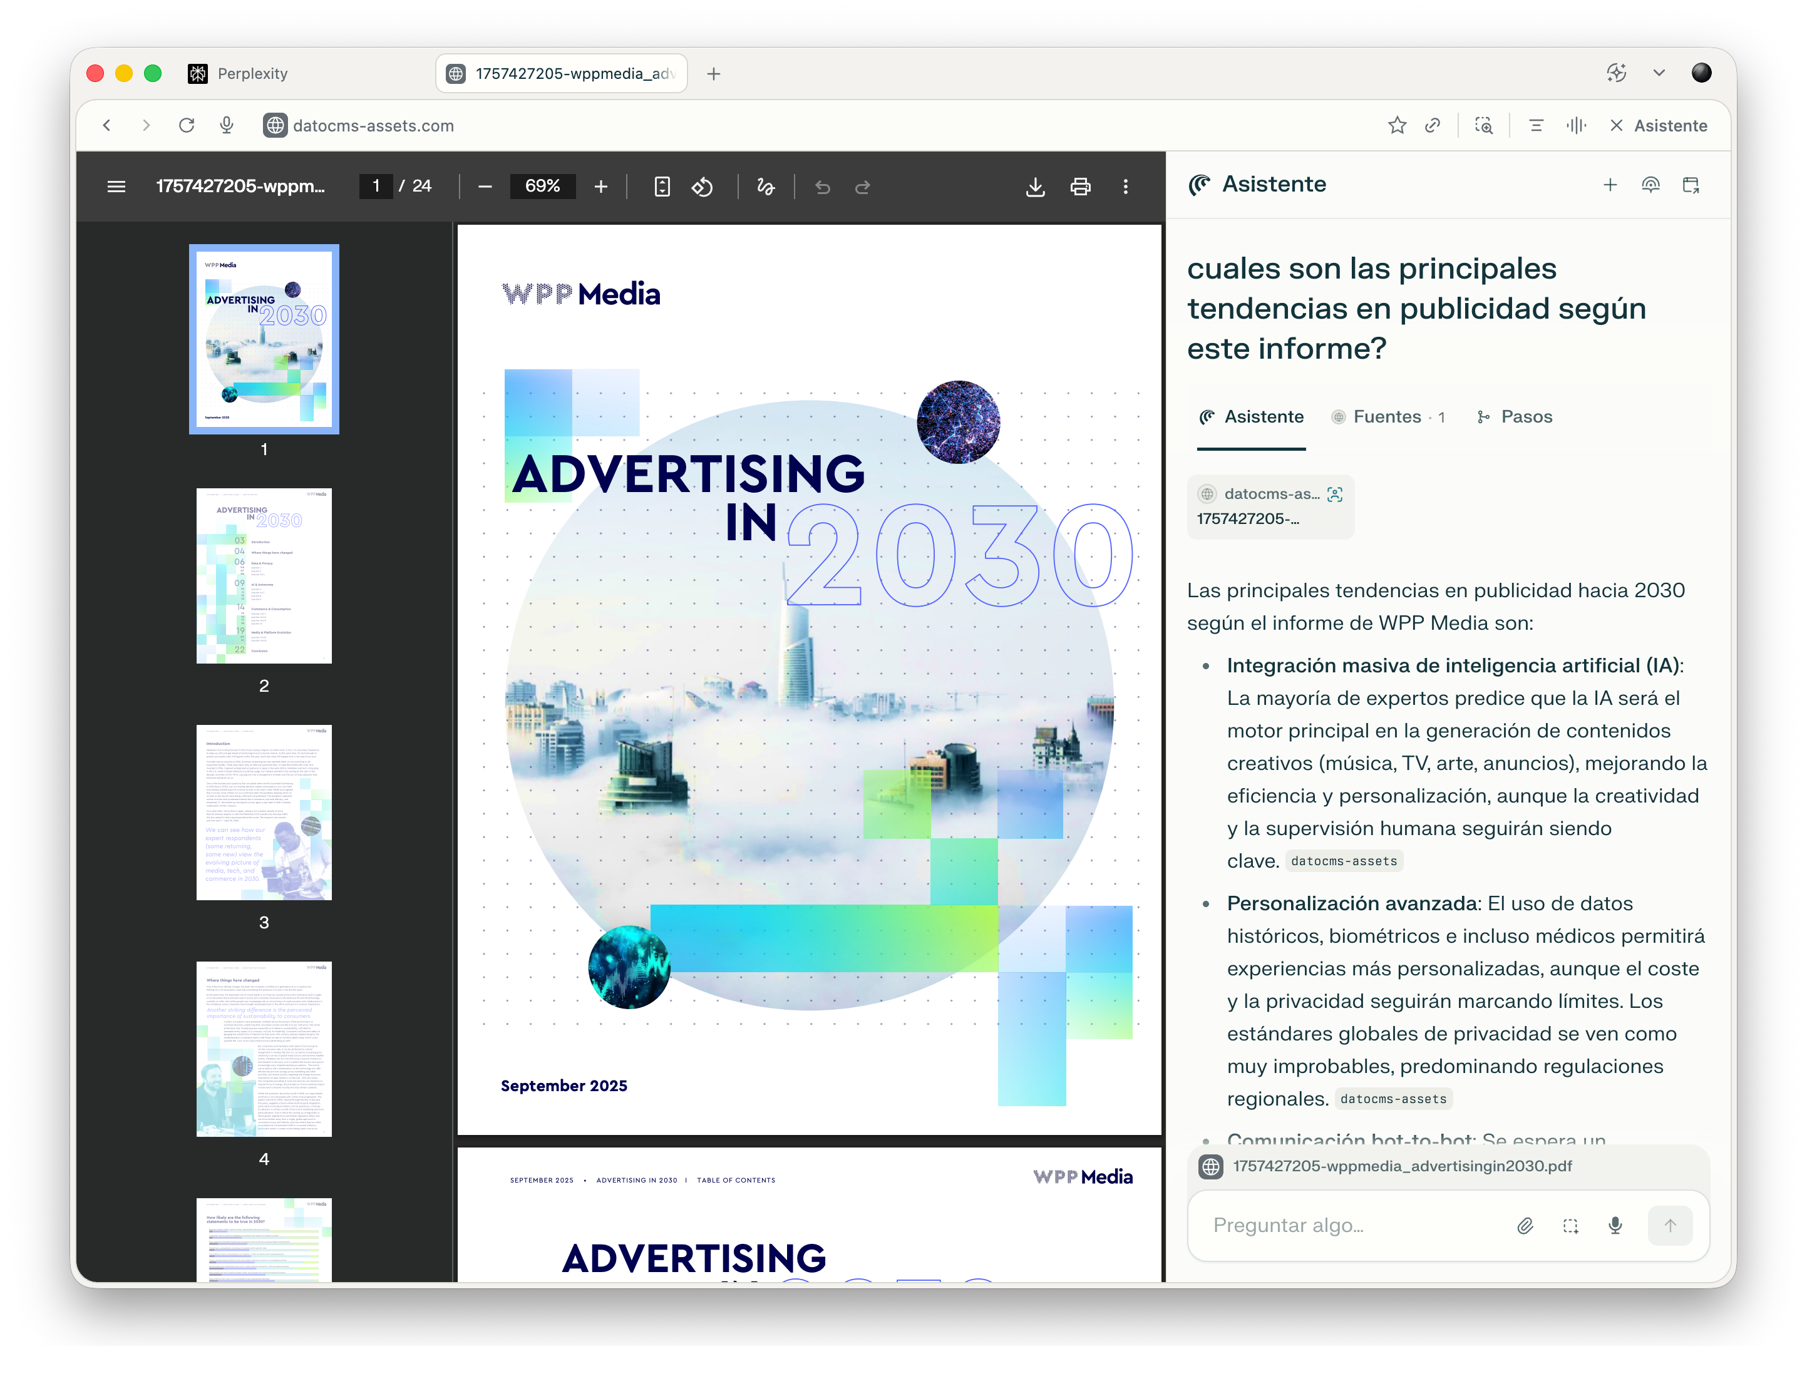Download the PDF file
Image resolution: width=1807 pixels, height=1381 pixels.
tap(1035, 187)
